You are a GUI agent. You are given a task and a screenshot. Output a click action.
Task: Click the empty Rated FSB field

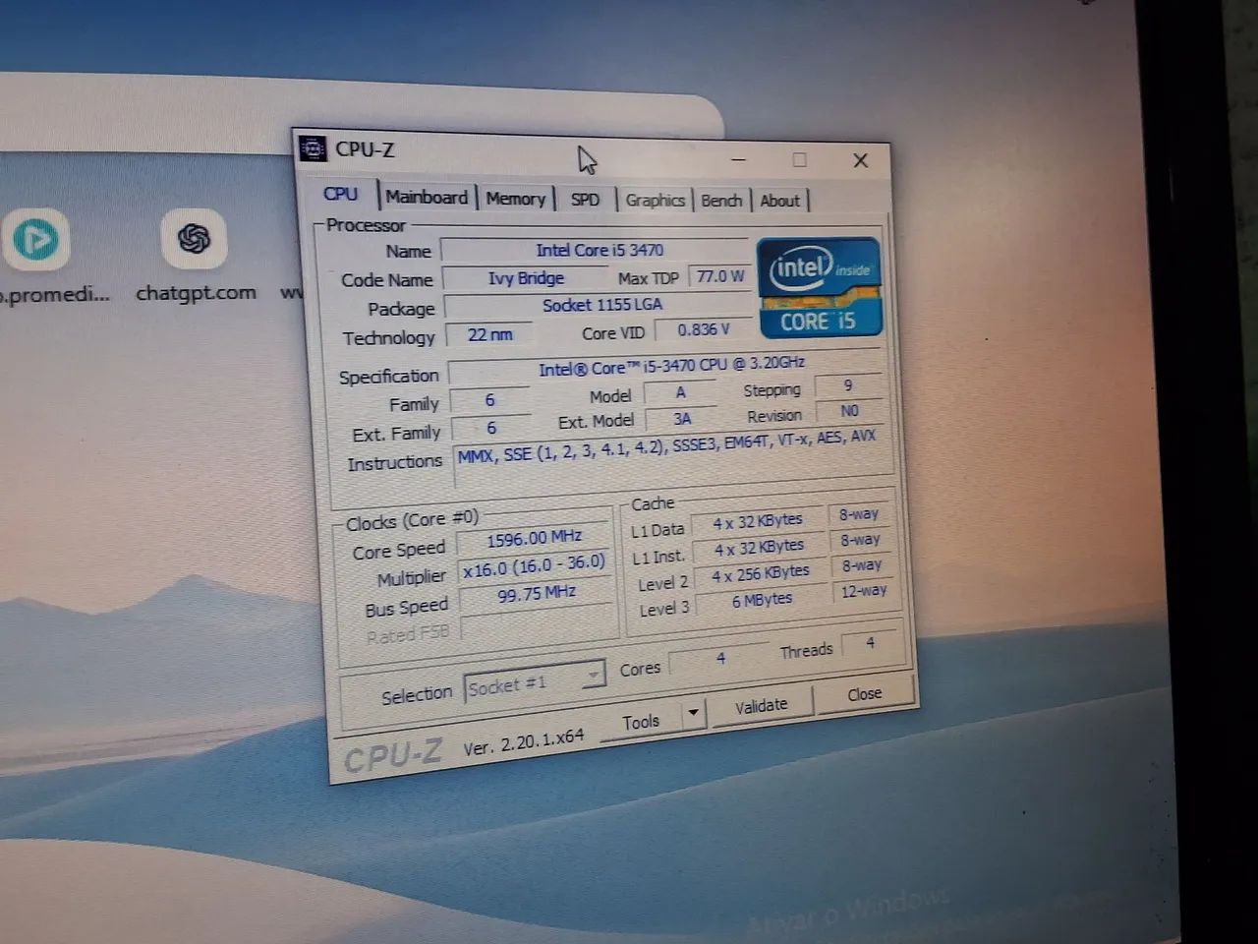click(538, 622)
